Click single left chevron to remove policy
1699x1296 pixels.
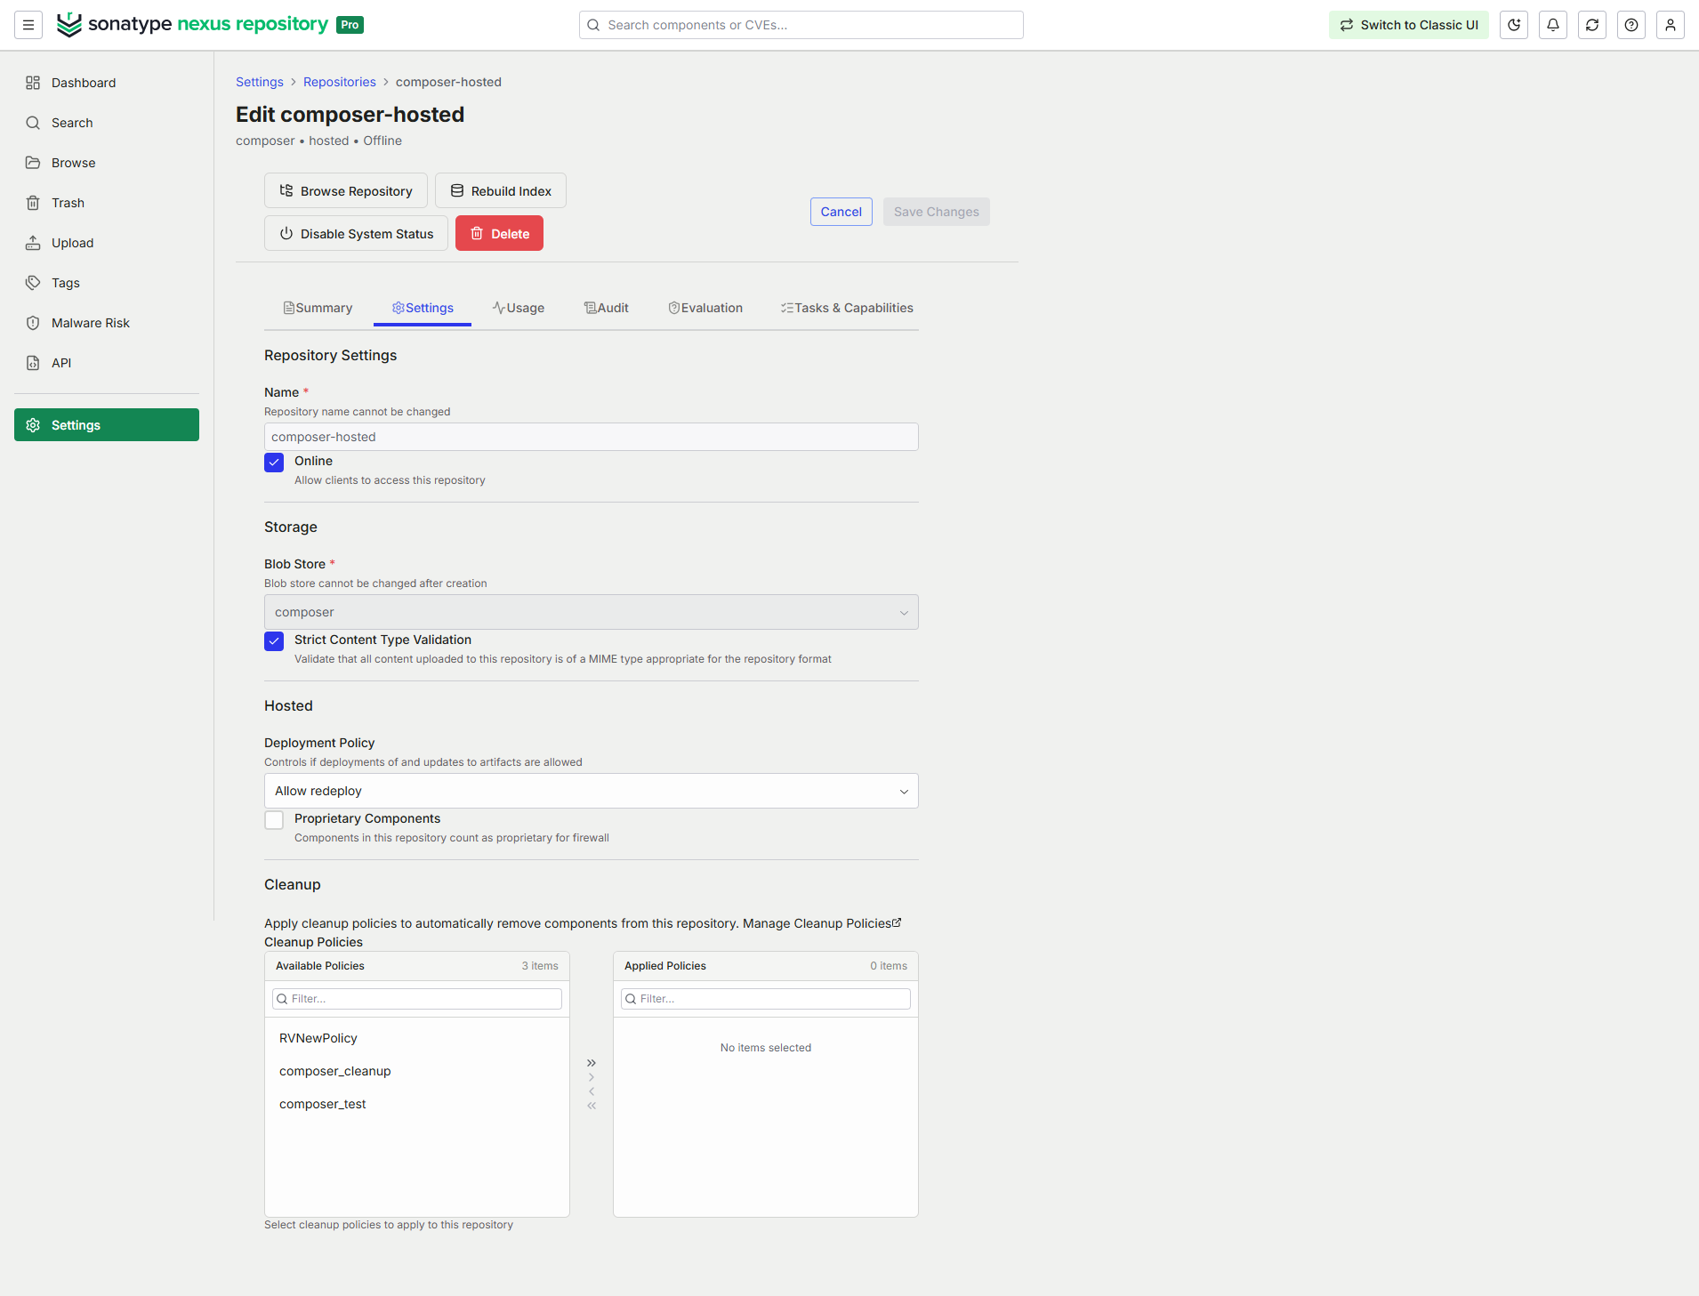pos(592,1091)
